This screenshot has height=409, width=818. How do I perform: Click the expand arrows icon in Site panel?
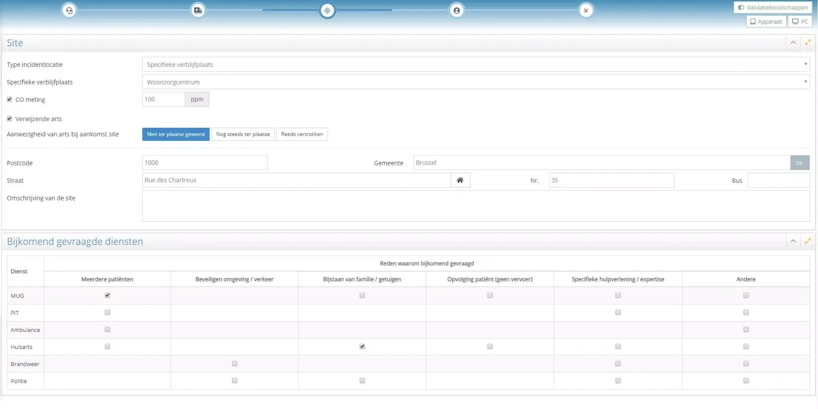pos(808,42)
